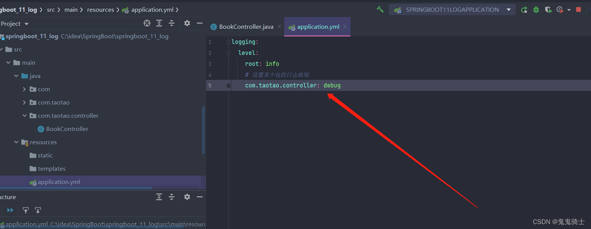This screenshot has width=591, height=229.
Task: Expand the com package
Action: point(24,89)
